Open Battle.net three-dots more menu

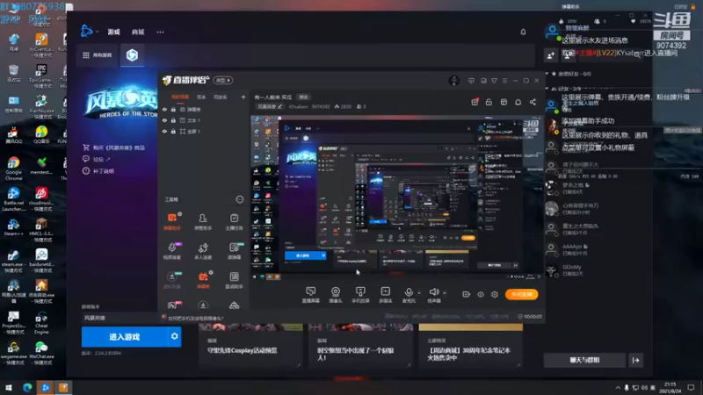160,32
